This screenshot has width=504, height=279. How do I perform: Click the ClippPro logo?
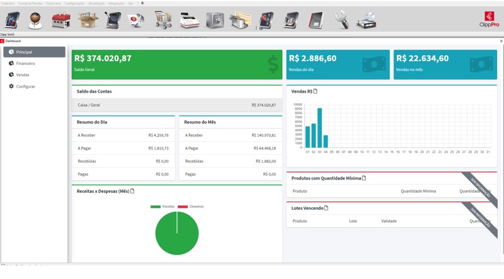pyautogui.click(x=490, y=20)
